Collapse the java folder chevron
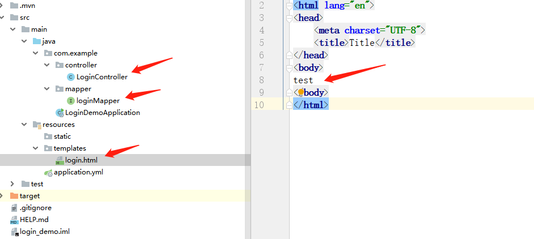 pyautogui.click(x=24, y=41)
